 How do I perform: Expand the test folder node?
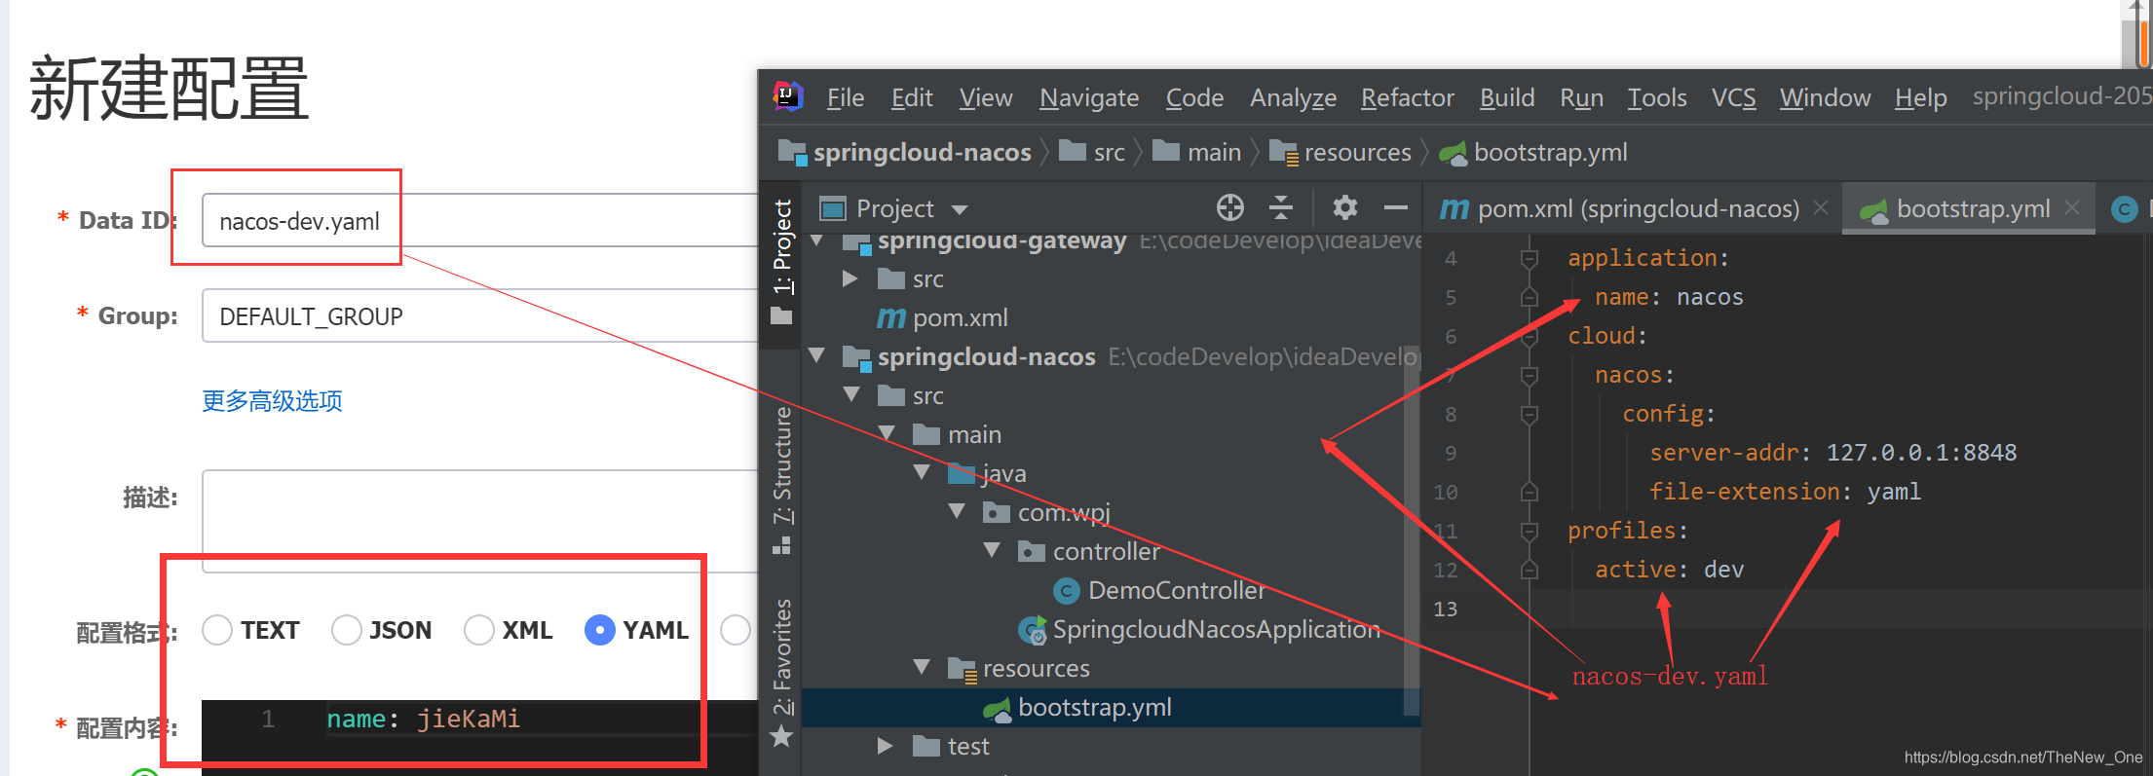coord(886,746)
